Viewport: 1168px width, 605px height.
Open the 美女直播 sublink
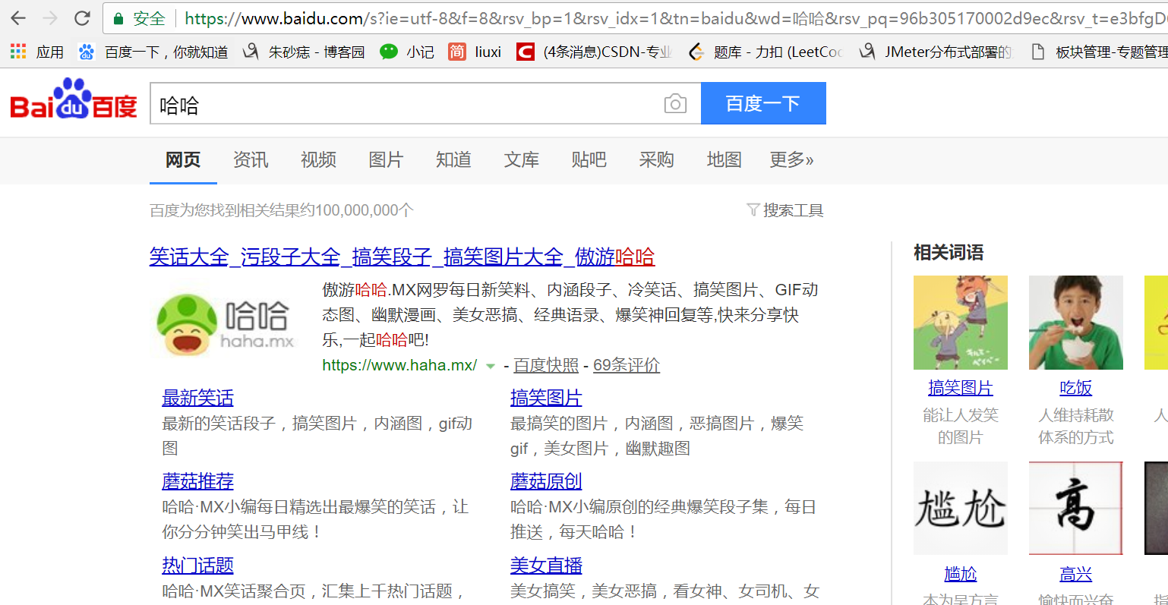pyautogui.click(x=546, y=566)
